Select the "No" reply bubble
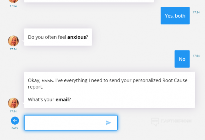205x140 pixels. [x=182, y=59]
